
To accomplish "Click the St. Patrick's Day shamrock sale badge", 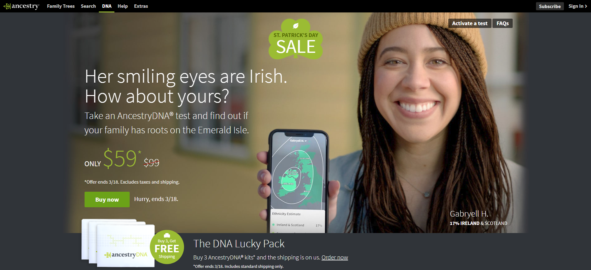I will (x=296, y=39).
